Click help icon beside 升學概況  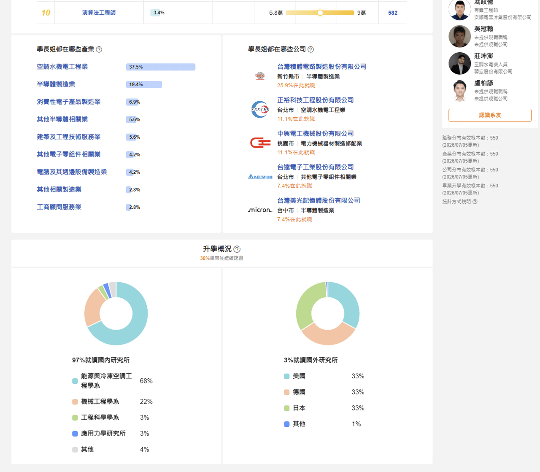tap(237, 249)
